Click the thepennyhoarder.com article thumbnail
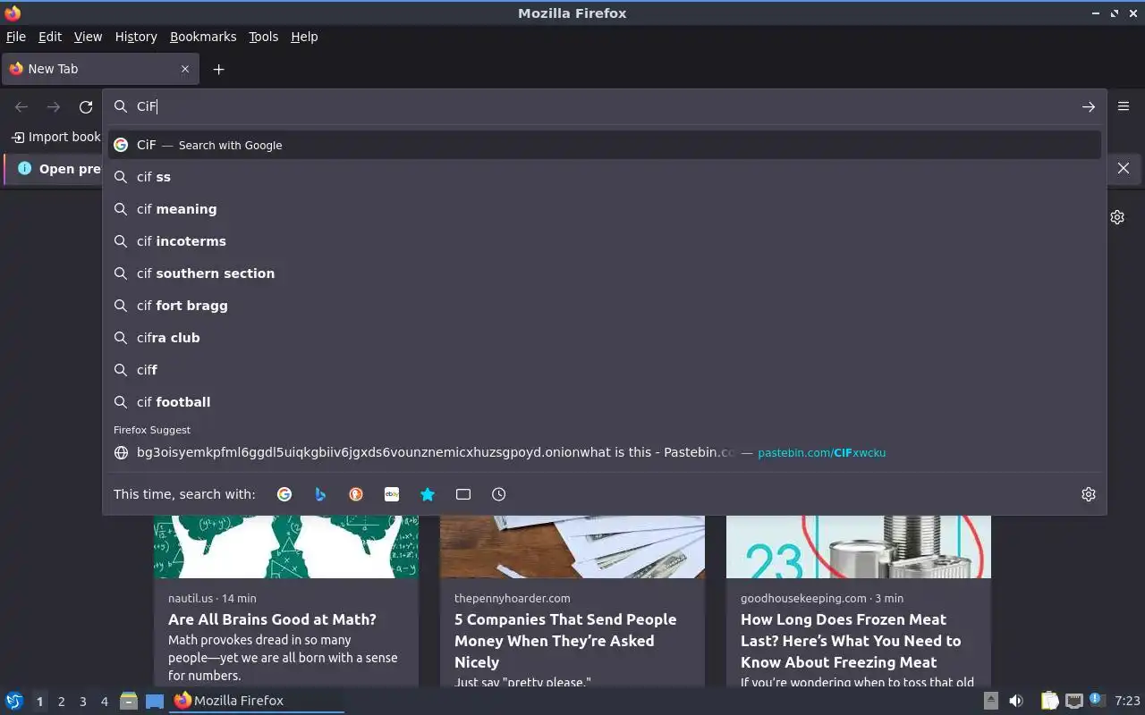The image size is (1145, 715). coord(572,546)
